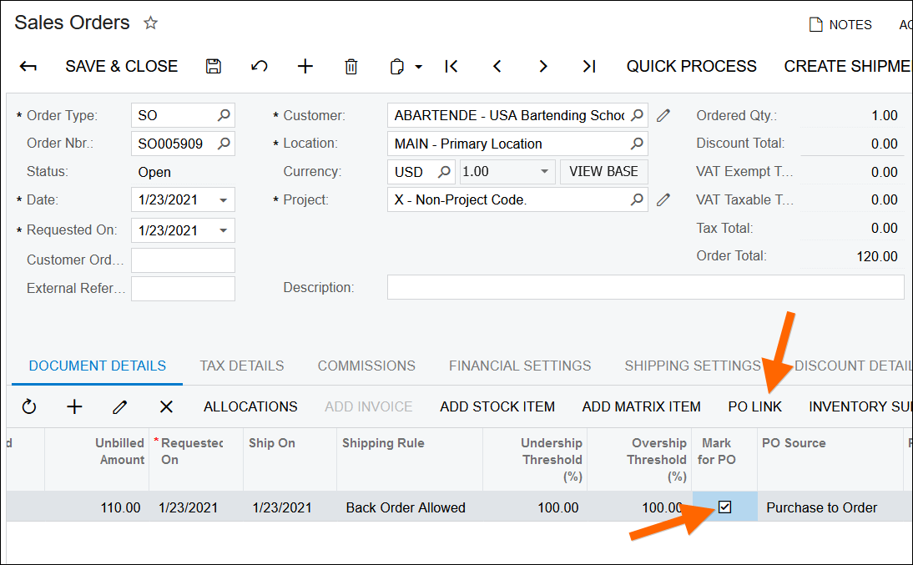Expand the clipboard dropdown arrow

coord(419,67)
